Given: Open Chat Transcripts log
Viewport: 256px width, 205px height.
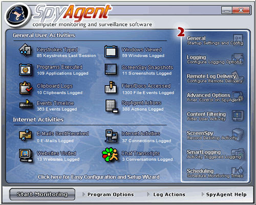Looking at the screenshot, I should (x=140, y=153).
